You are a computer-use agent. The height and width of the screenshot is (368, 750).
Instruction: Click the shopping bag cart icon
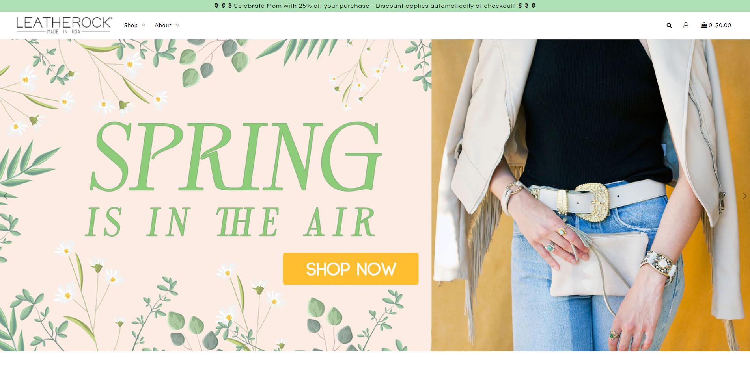[x=704, y=25]
